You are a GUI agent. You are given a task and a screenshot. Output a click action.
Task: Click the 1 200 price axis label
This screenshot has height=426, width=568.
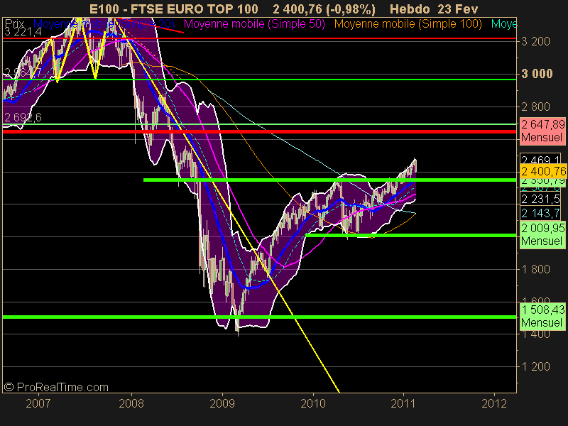(535, 366)
